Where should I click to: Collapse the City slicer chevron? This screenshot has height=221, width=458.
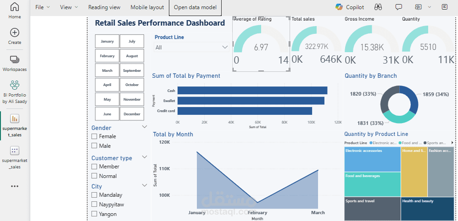[144, 185]
